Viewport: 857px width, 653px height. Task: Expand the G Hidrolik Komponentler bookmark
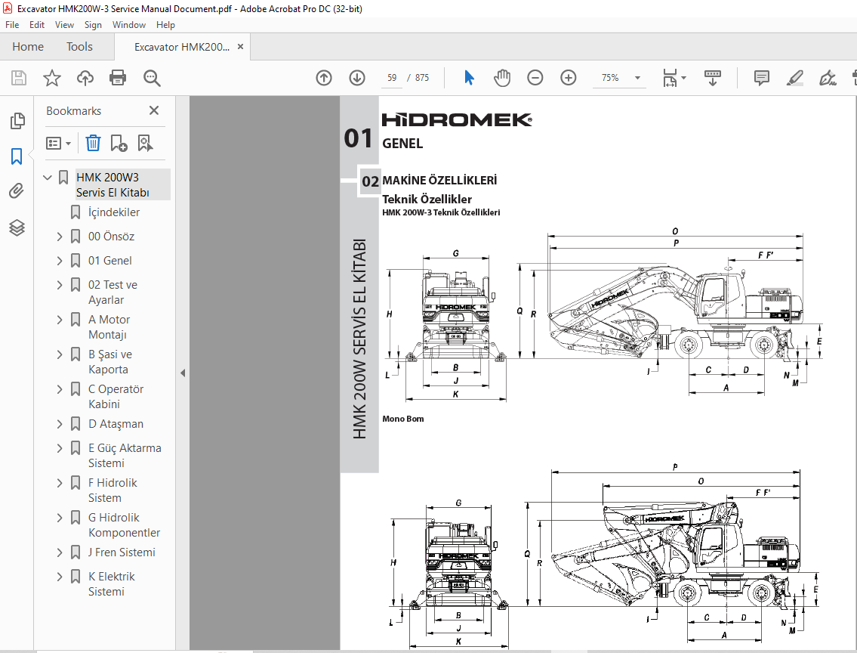coord(60,518)
